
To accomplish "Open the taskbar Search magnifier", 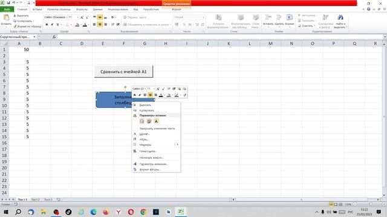I will (18, 212).
